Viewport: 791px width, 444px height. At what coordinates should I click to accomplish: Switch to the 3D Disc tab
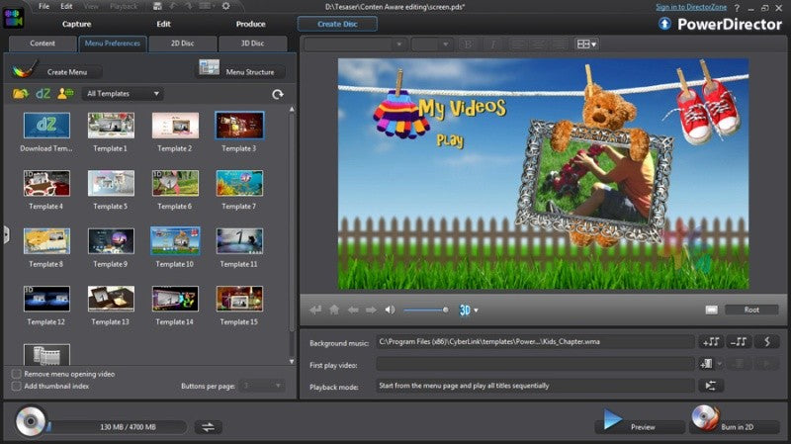252,44
